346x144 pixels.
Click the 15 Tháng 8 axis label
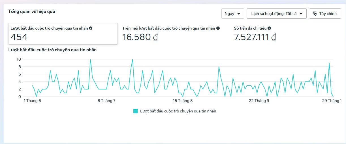(183, 101)
